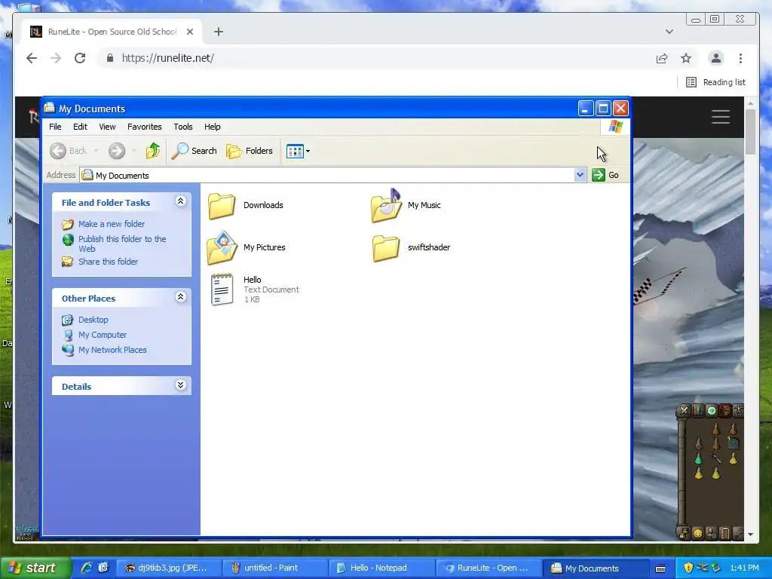Close the RuneLite browser tab
Image resolution: width=772 pixels, height=579 pixels.
click(x=190, y=32)
